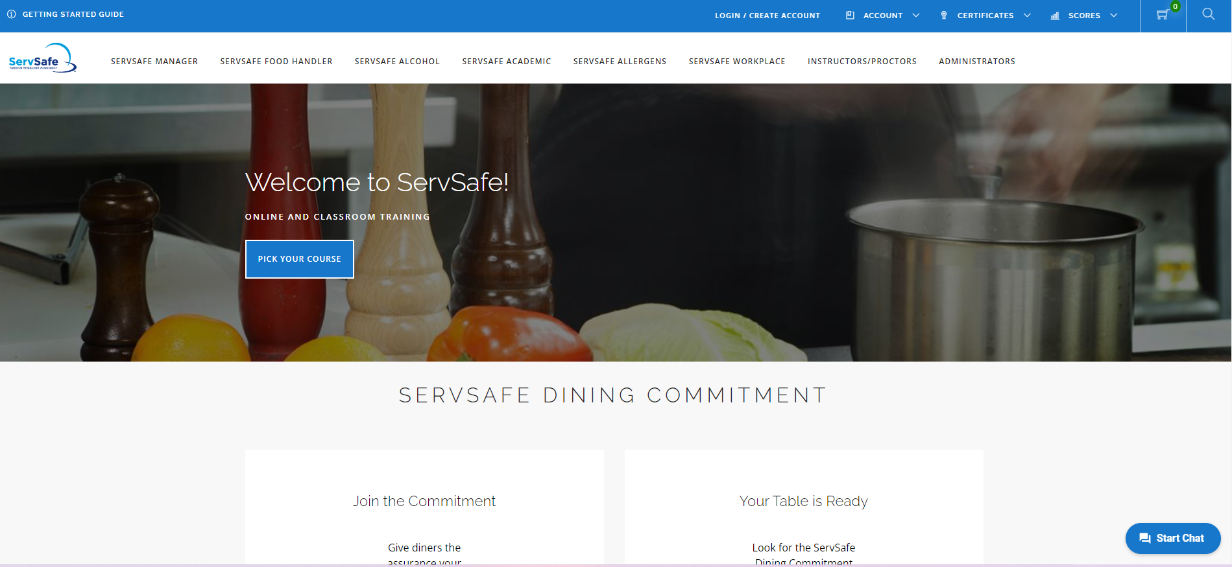Expand the Account dropdown chevron
1232x567 pixels.
tap(916, 15)
